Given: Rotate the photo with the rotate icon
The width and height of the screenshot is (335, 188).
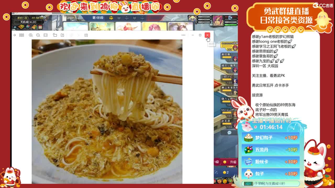Looking at the screenshot, I should coord(55,35).
